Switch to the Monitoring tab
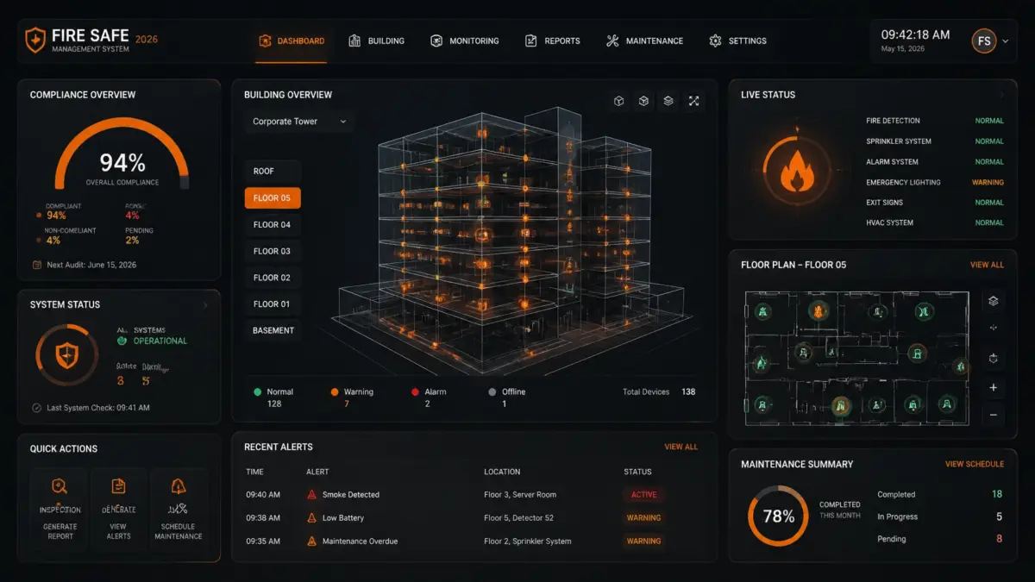 [464, 41]
